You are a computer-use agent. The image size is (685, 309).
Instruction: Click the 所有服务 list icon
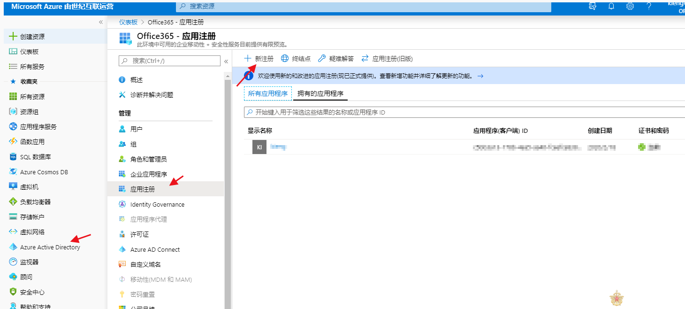point(13,67)
